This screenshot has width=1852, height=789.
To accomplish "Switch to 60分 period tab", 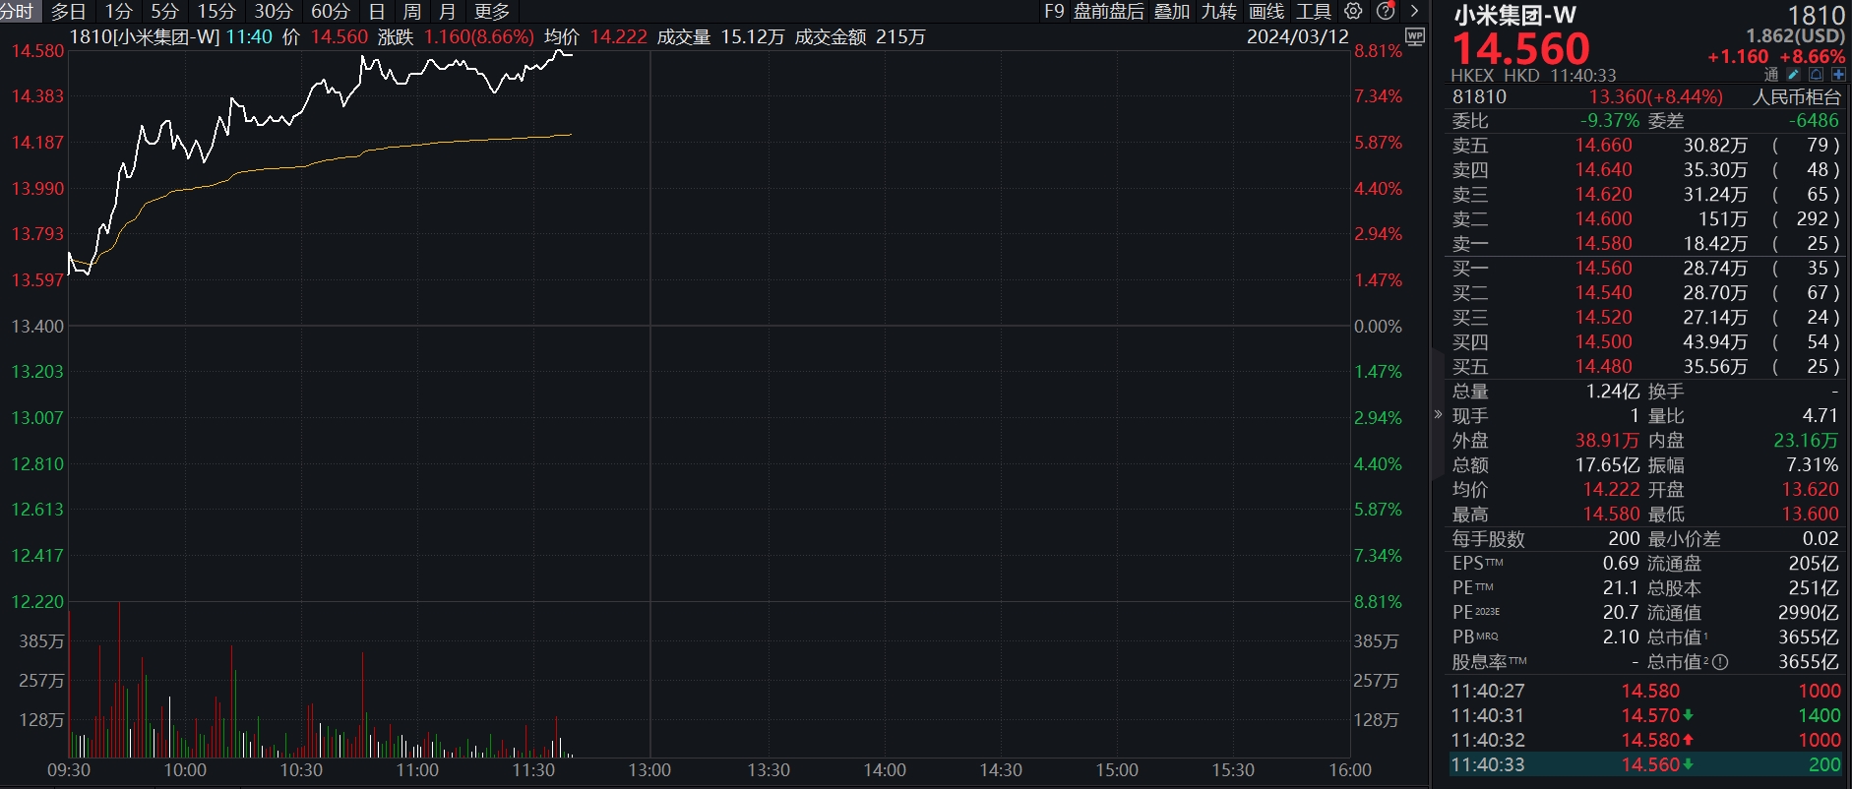I will [x=330, y=11].
